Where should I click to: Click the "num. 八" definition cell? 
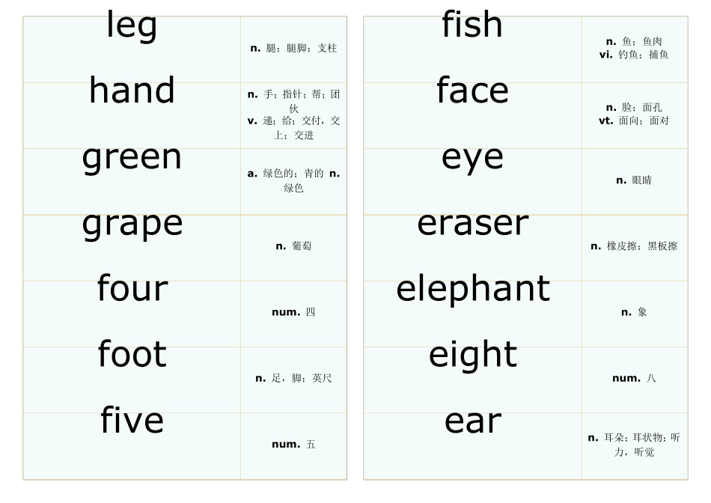(x=634, y=378)
